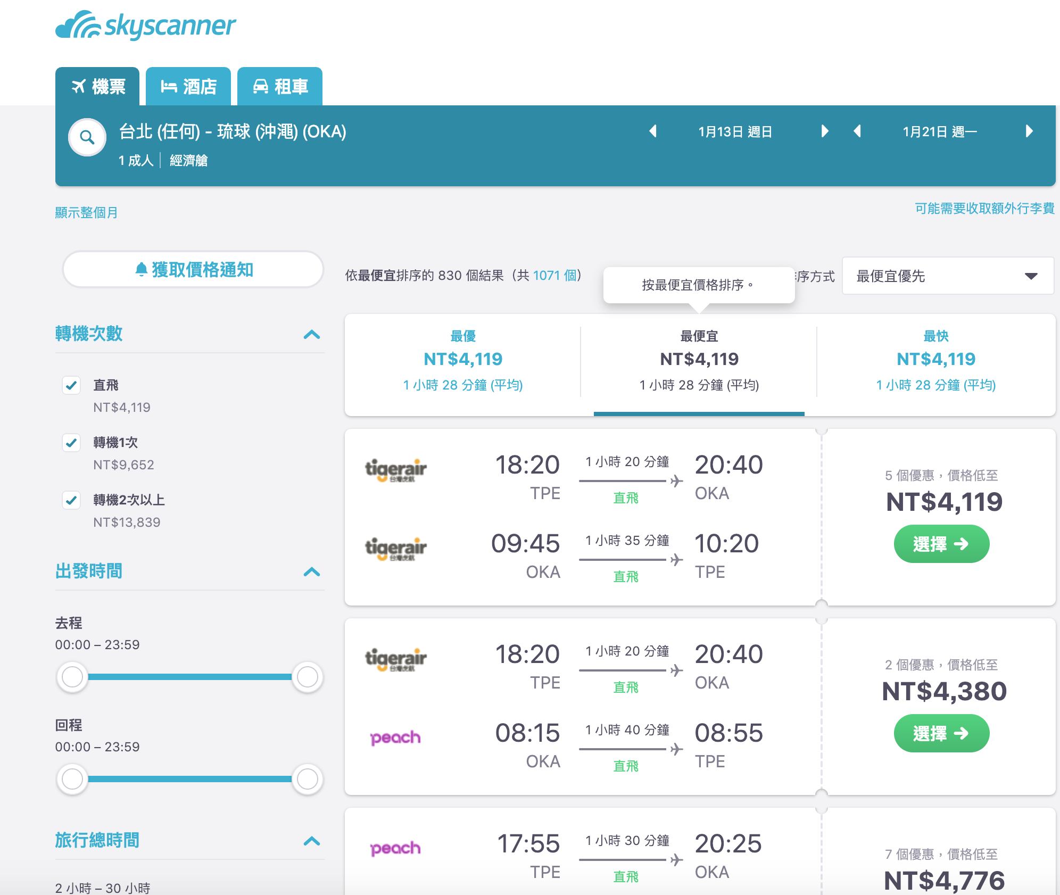Viewport: 1060px width, 895px height.
Task: Click tigerair logo in NT$4,380 result
Action: [395, 660]
